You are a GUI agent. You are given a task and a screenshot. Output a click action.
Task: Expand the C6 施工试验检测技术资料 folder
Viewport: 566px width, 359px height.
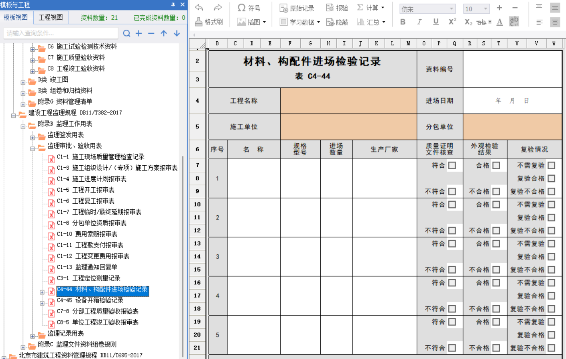pos(33,50)
